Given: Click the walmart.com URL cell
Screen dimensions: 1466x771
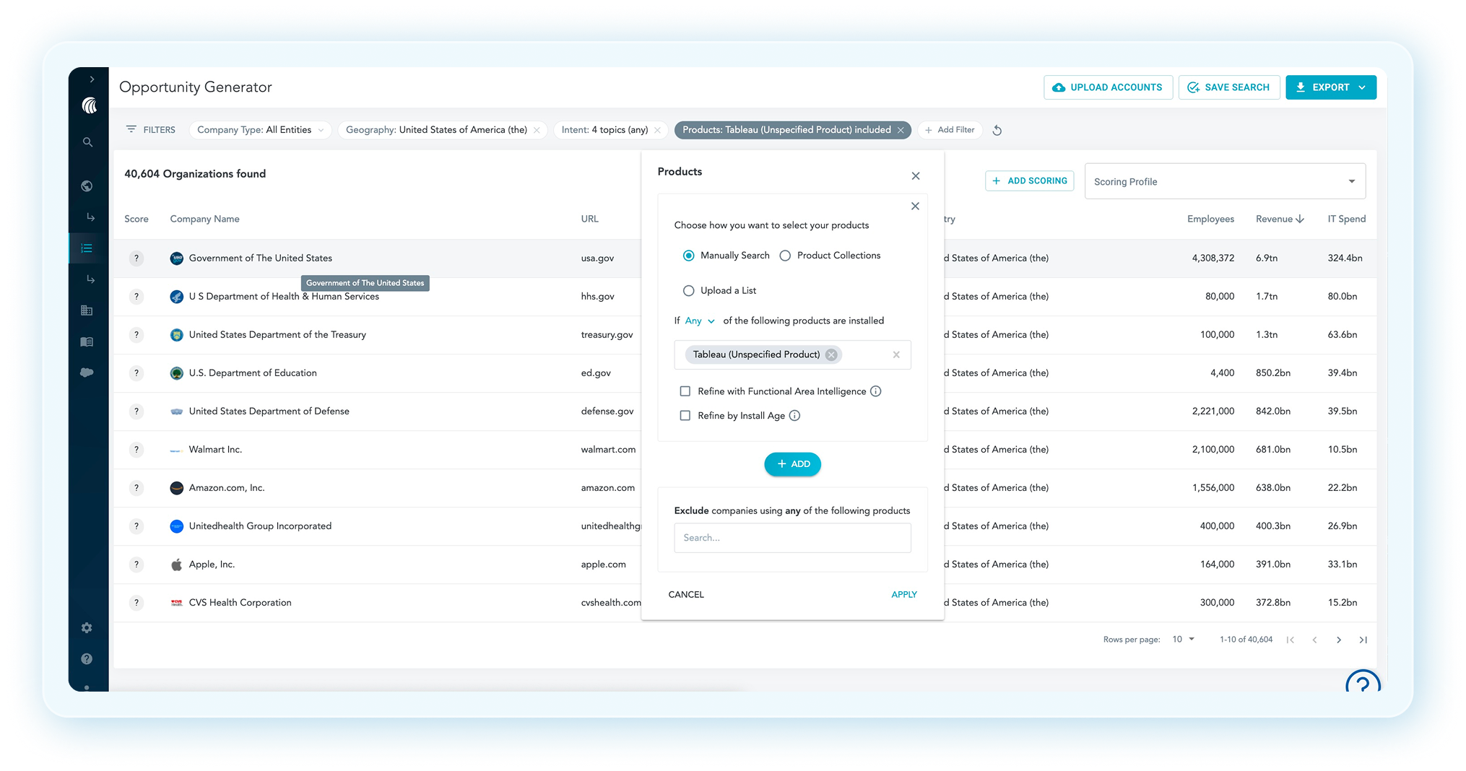Looking at the screenshot, I should 608,450.
